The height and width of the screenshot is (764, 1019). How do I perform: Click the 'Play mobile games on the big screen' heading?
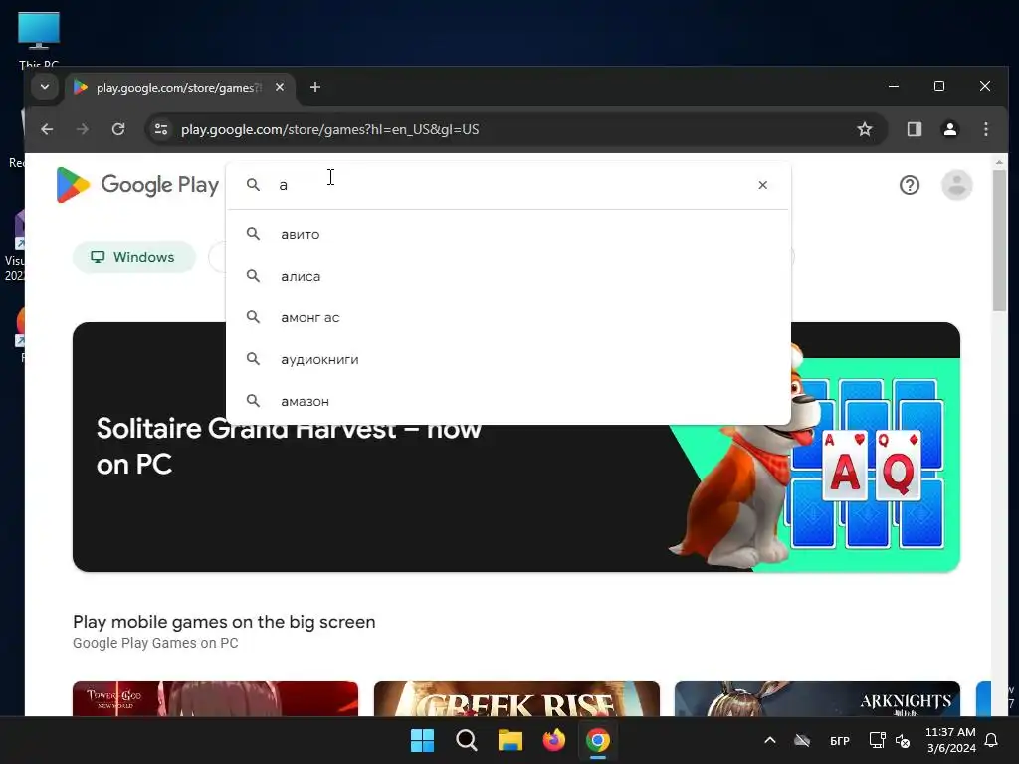point(224,622)
